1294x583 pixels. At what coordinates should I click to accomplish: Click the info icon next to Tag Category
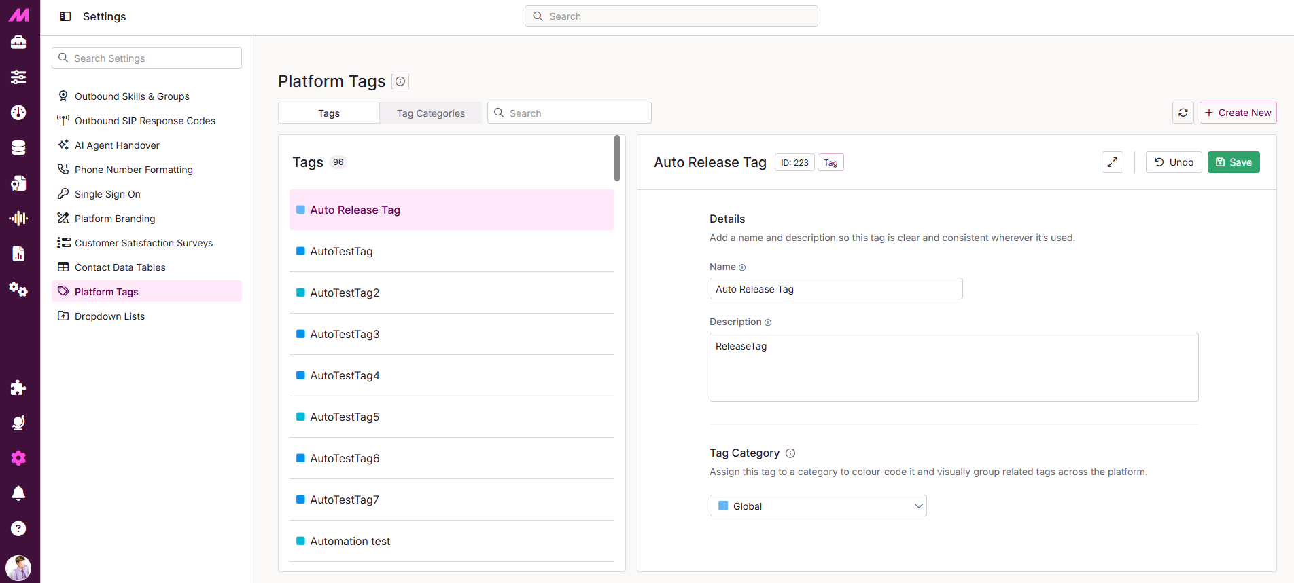[x=790, y=453]
